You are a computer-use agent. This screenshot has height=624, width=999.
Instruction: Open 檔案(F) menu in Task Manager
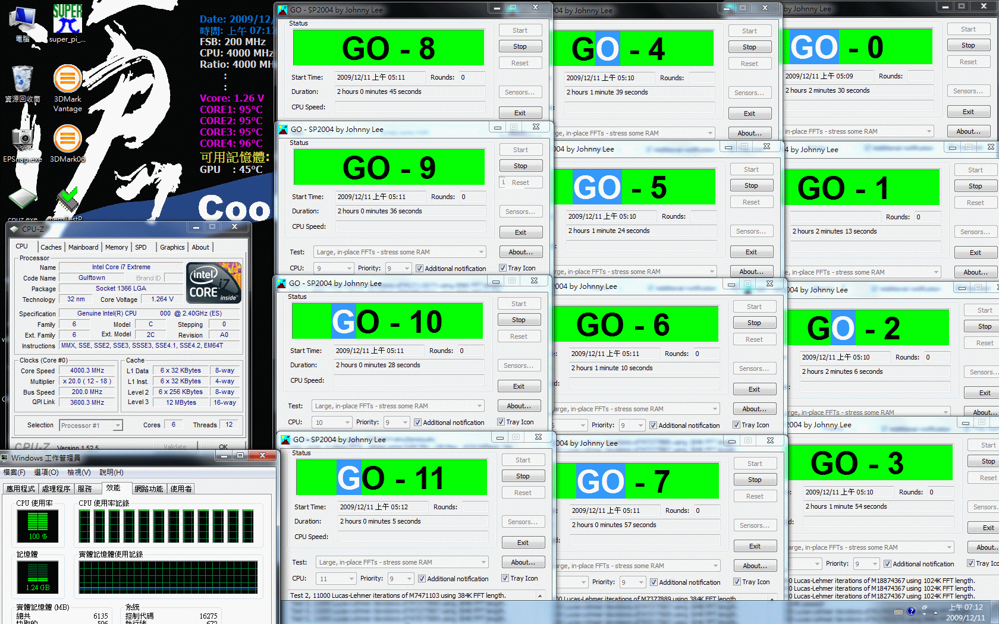click(14, 472)
